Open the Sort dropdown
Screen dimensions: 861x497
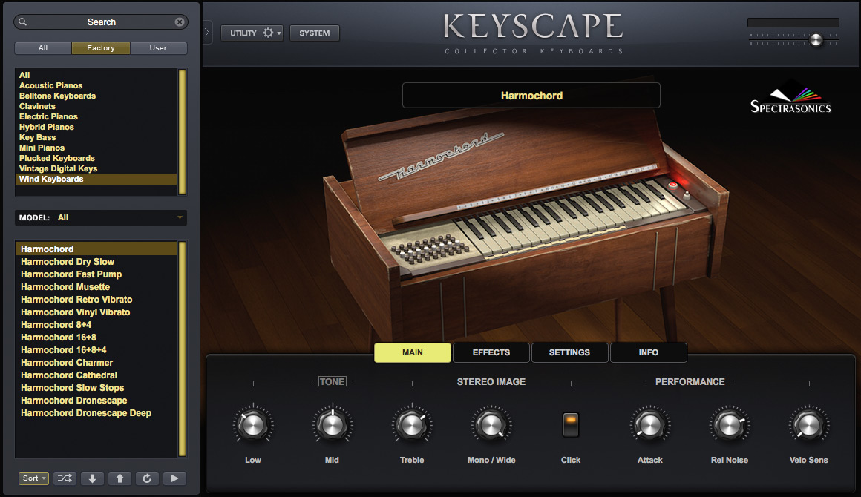pyautogui.click(x=33, y=478)
